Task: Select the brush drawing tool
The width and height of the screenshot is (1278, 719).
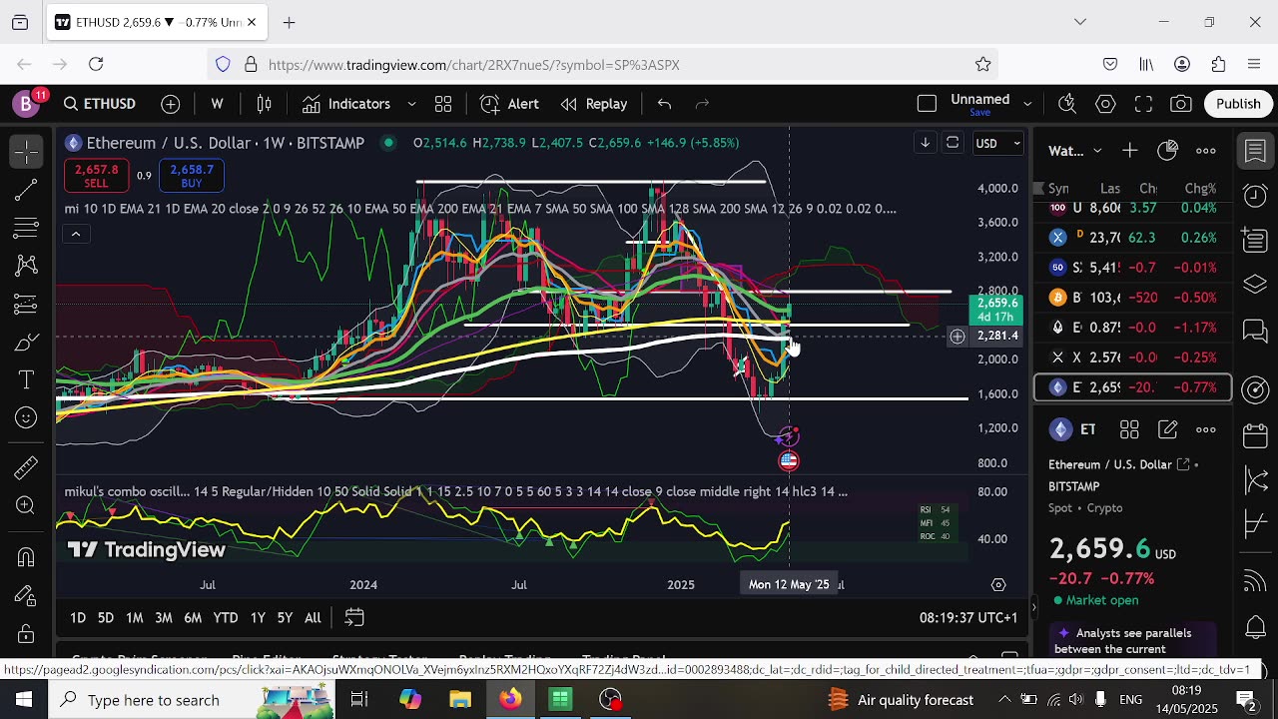Action: tap(27, 343)
